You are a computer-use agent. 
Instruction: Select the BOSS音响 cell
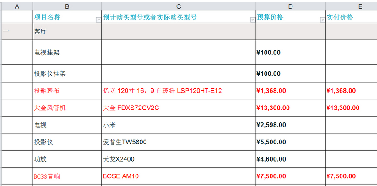point(67,176)
